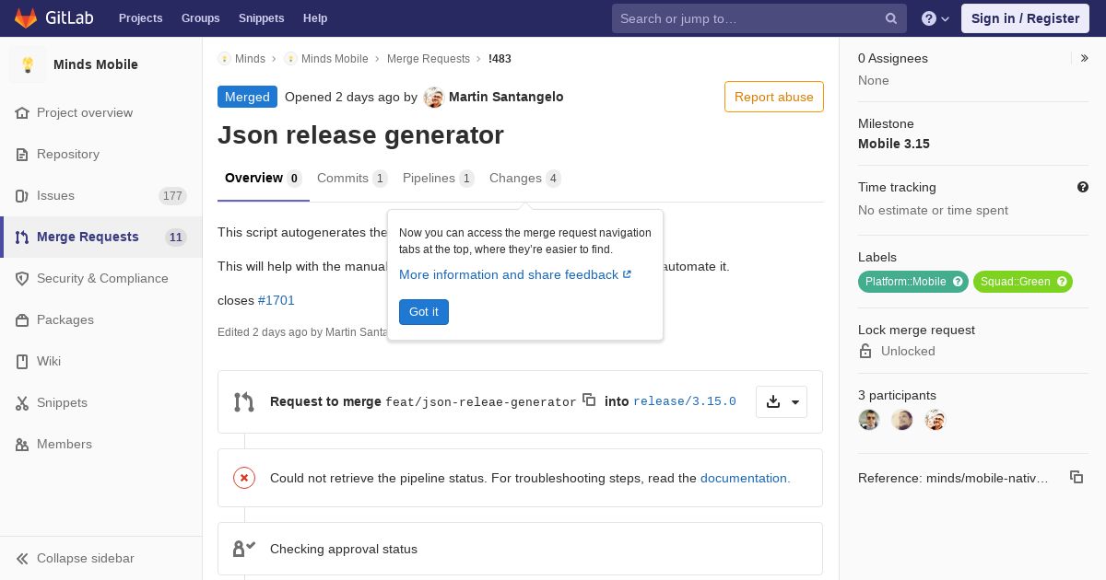
Task: Open the help question-mark menu
Action: pyautogui.click(x=935, y=18)
